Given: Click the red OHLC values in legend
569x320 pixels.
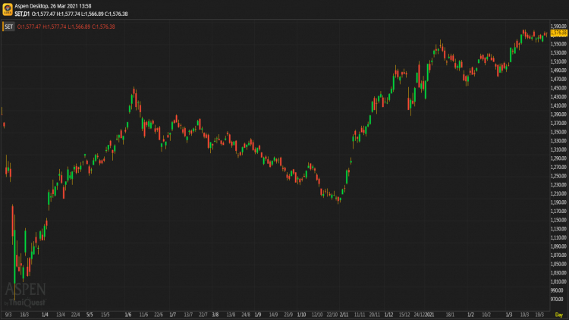Looking at the screenshot, I should 66,27.
